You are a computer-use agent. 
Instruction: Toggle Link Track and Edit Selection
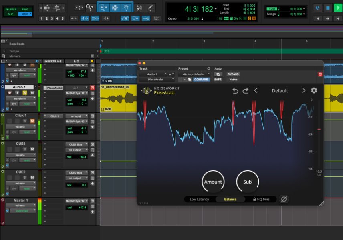point(95,18)
